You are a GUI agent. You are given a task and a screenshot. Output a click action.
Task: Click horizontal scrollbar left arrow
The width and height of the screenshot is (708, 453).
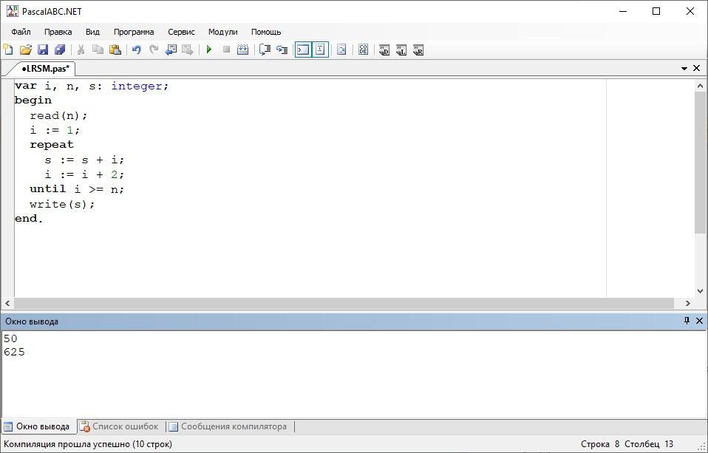[7, 304]
